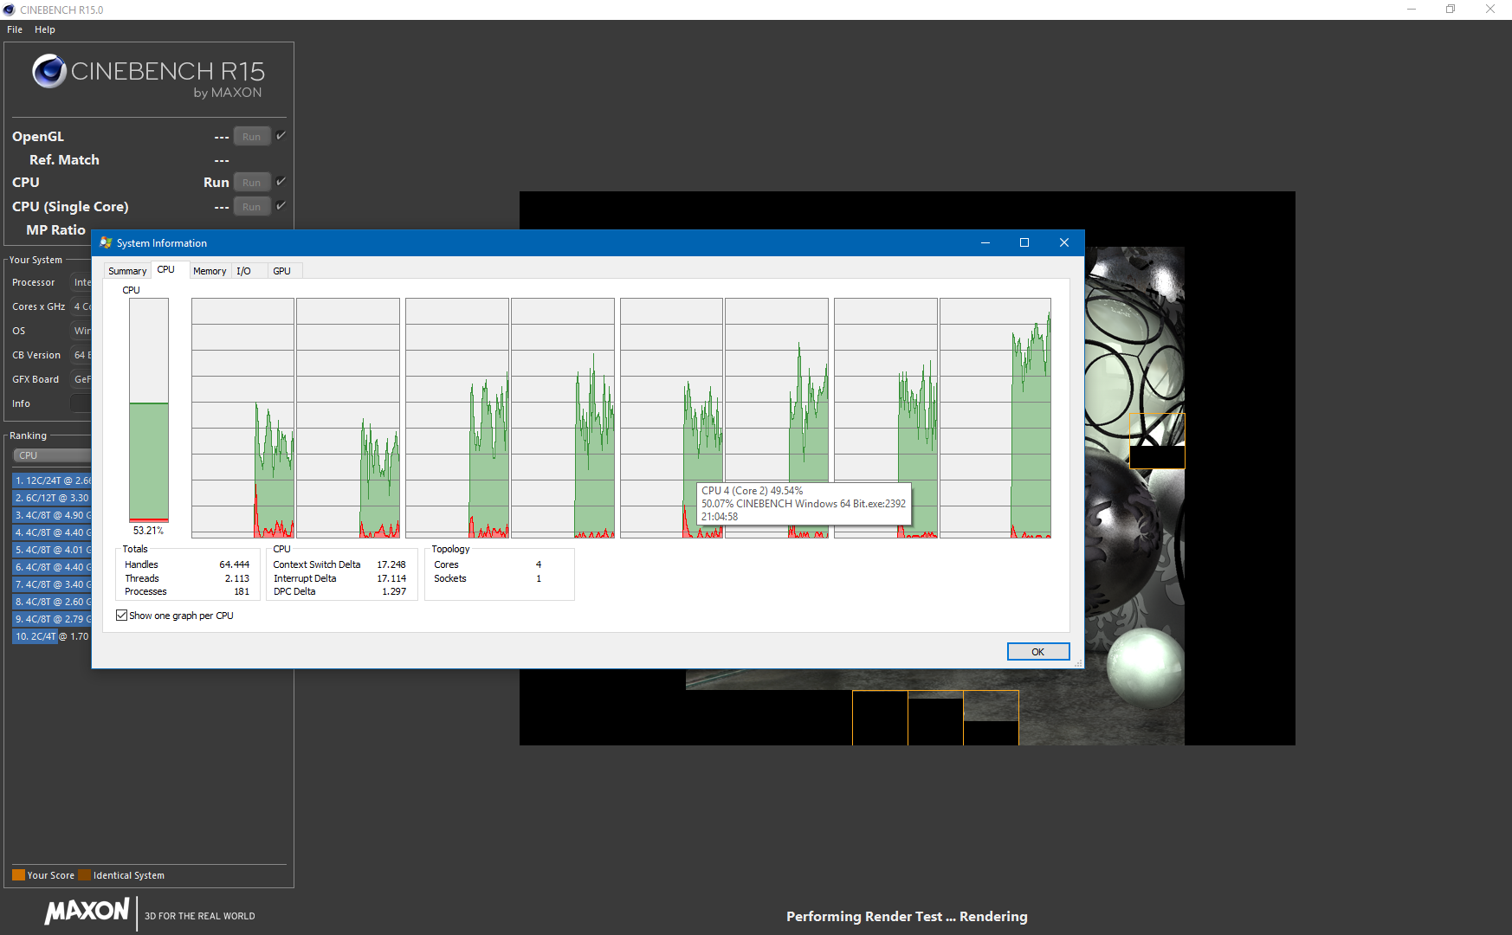Select ranking entry 7. 4C/8T @ 3.40

[x=52, y=584]
